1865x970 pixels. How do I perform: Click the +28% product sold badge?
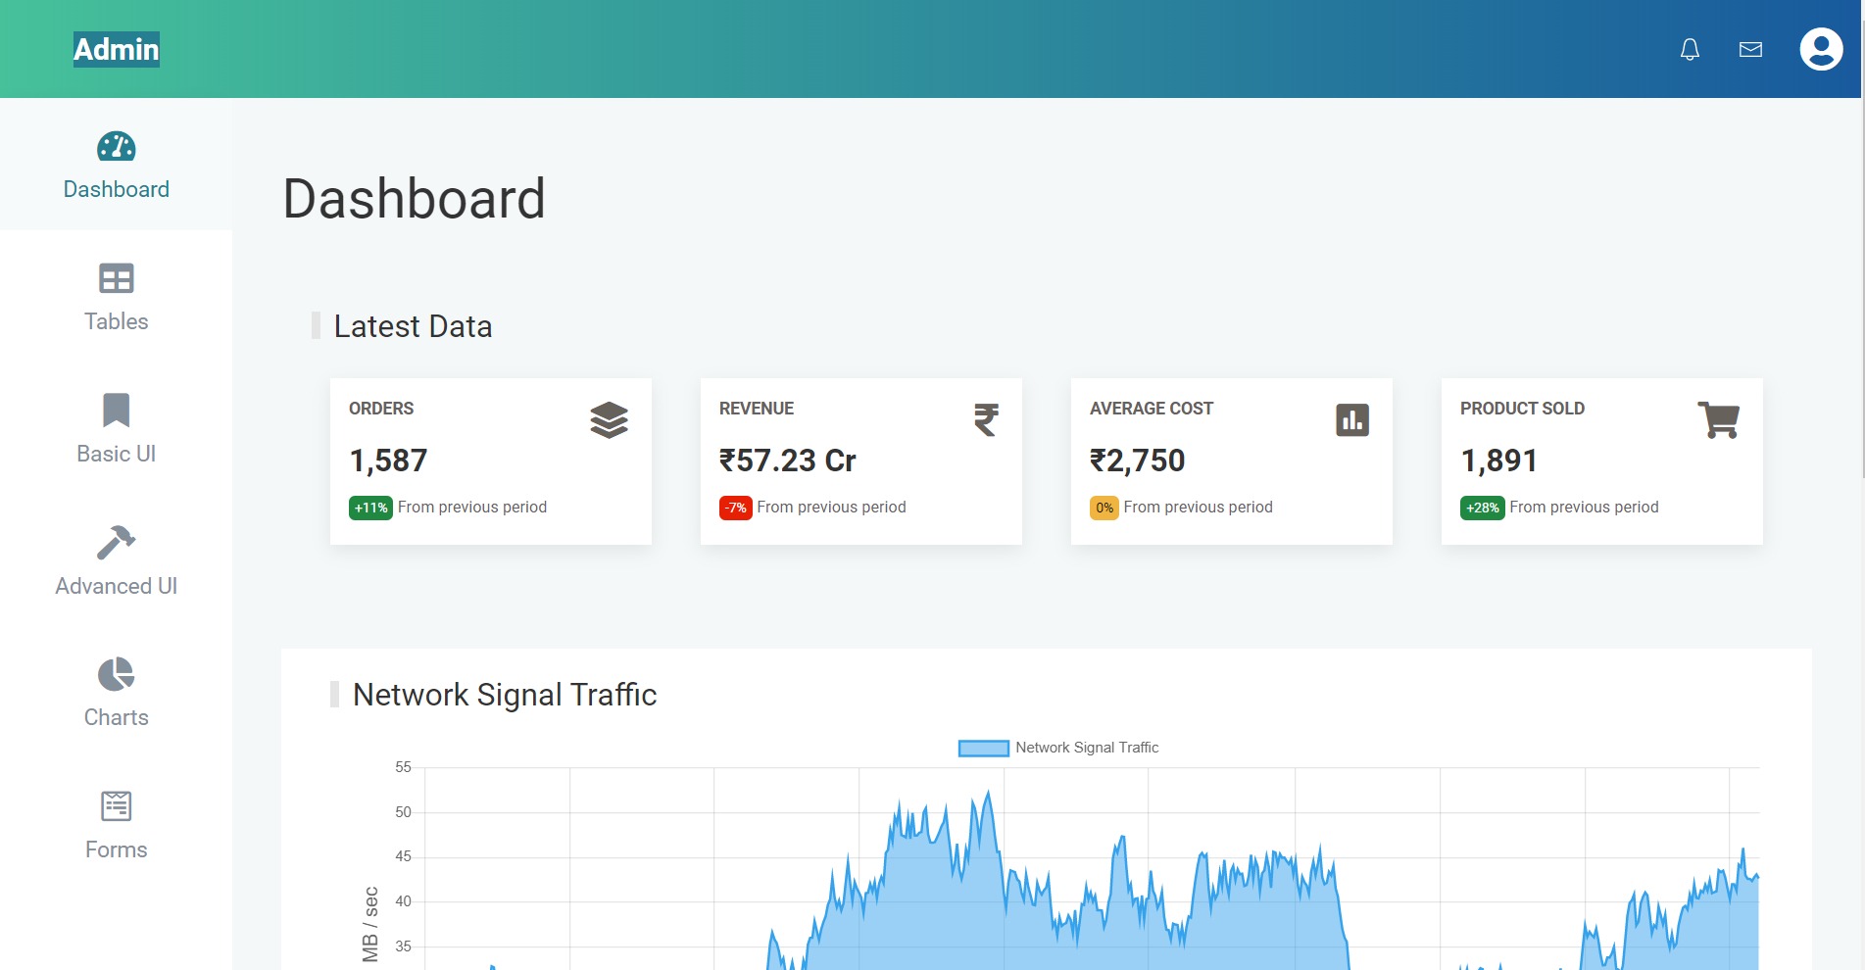[x=1482, y=508]
